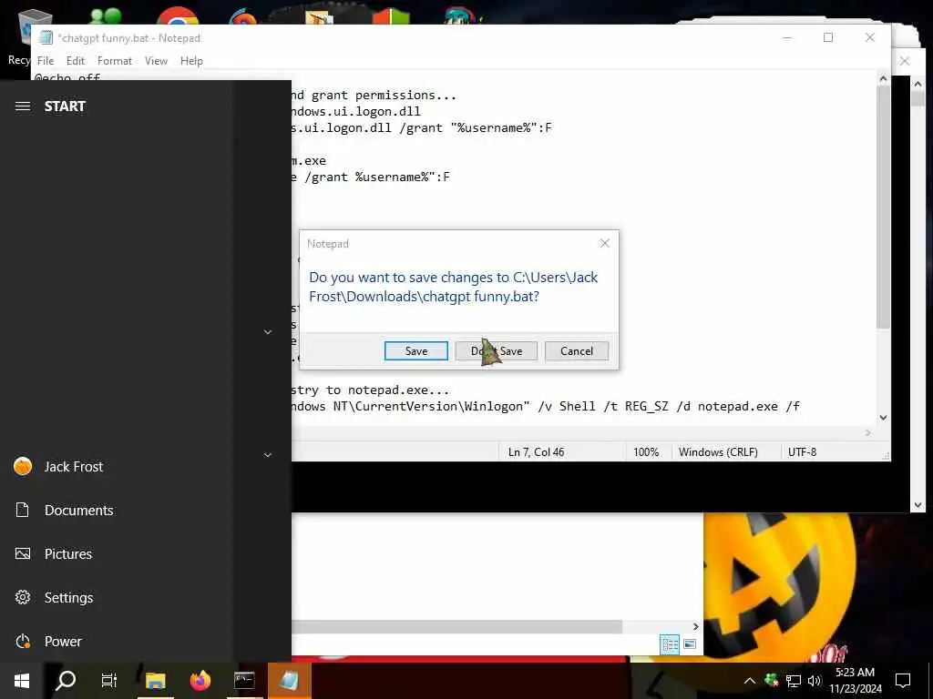Click the Windows Start button

(22, 681)
